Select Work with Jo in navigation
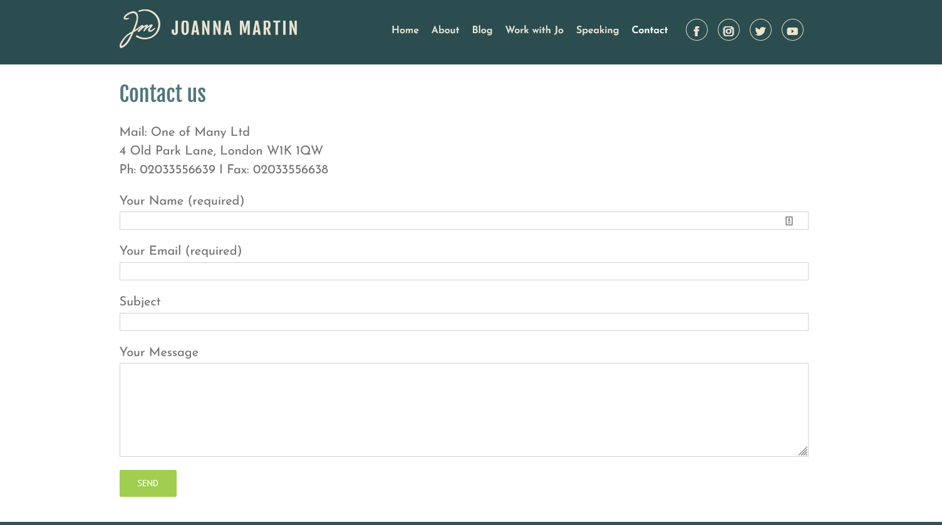 click(534, 30)
